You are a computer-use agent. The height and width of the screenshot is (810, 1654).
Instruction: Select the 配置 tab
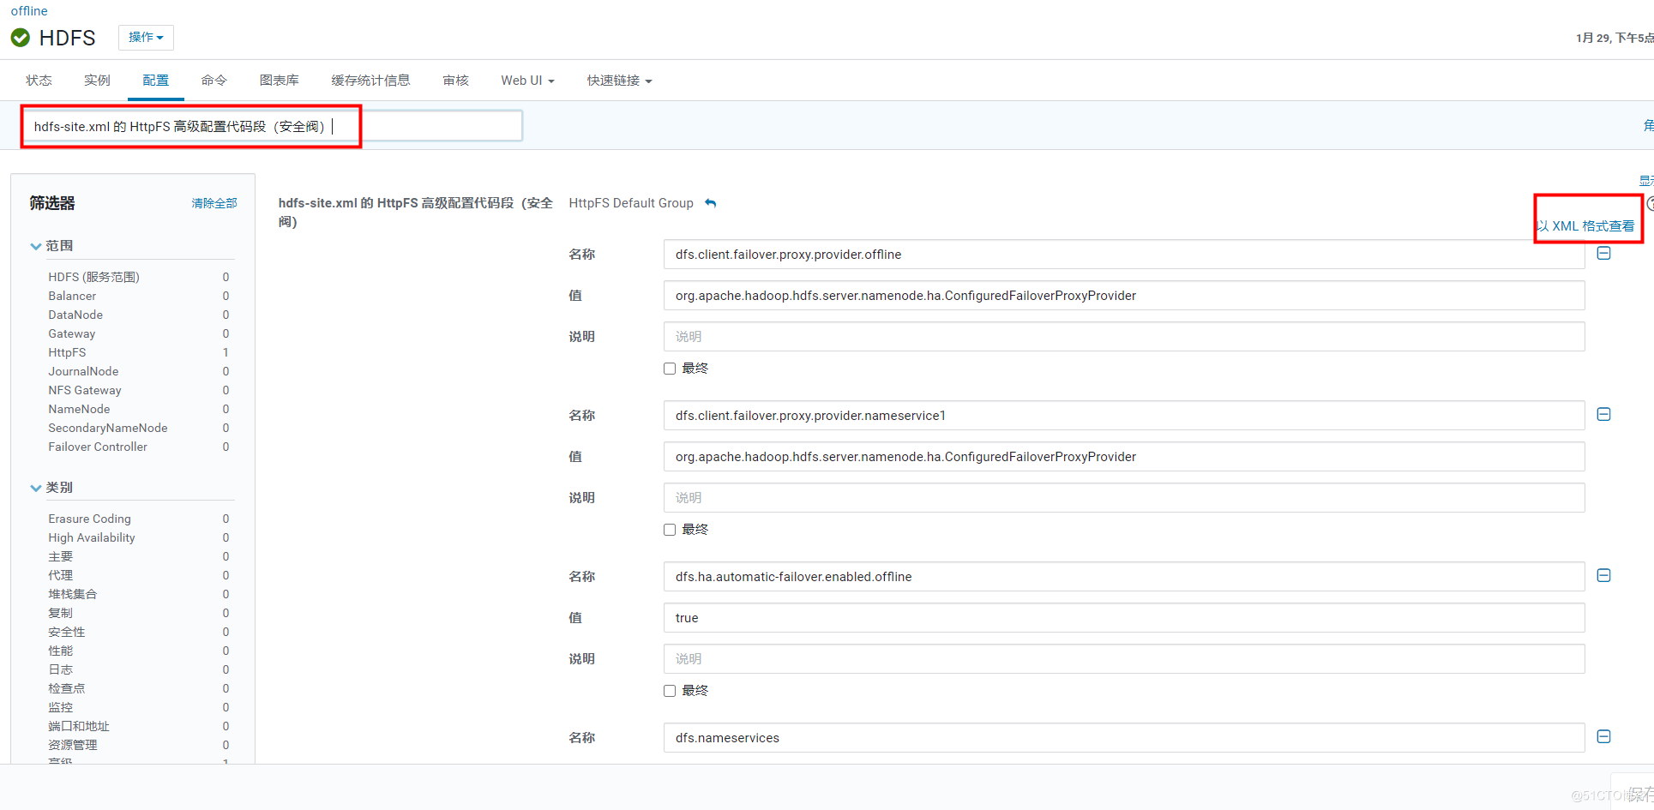point(155,81)
